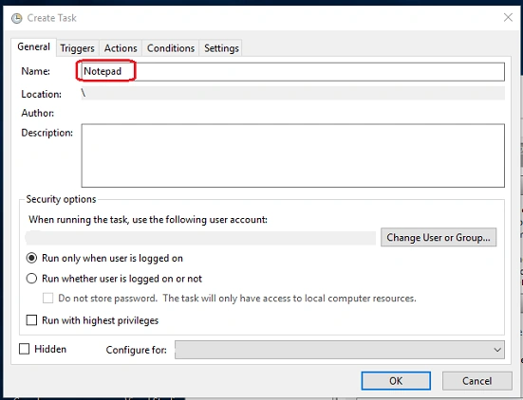This screenshot has width=523, height=400.
Task: Go to the Conditions tab
Action: pyautogui.click(x=171, y=48)
